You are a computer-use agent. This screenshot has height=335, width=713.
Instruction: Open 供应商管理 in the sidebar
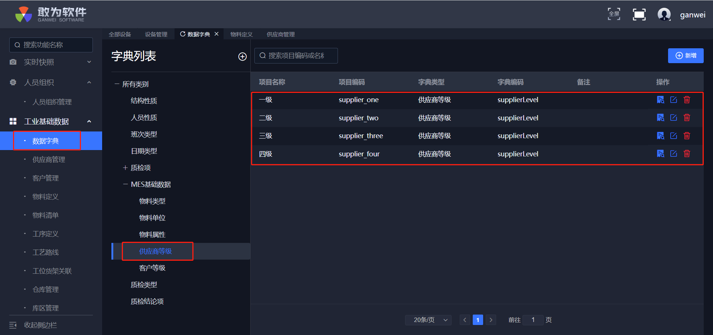49,159
